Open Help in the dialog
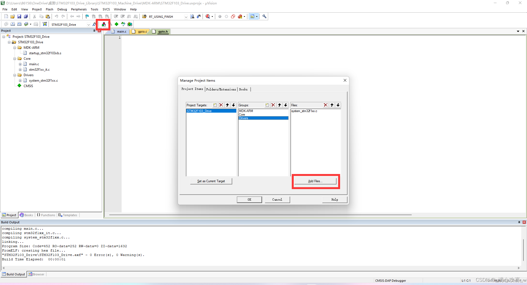The height and width of the screenshot is (285, 527). point(335,200)
